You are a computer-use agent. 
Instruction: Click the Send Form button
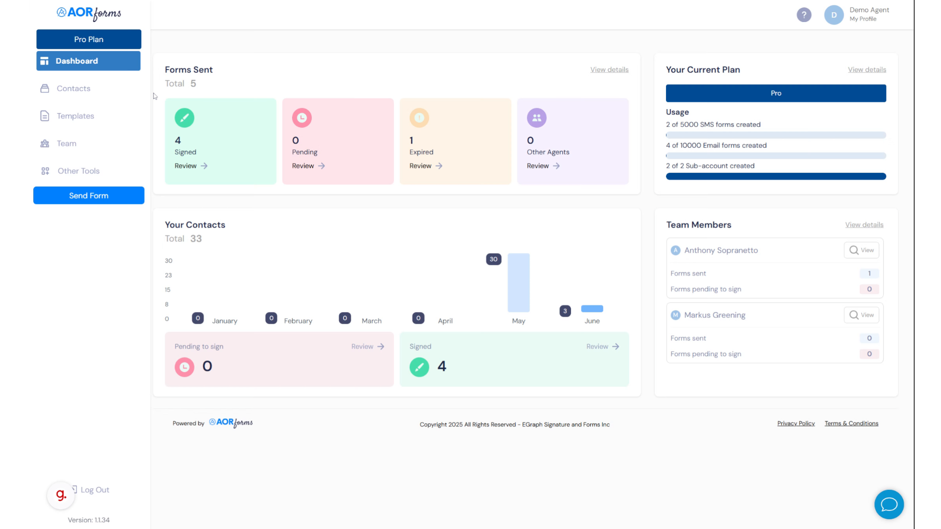point(89,195)
